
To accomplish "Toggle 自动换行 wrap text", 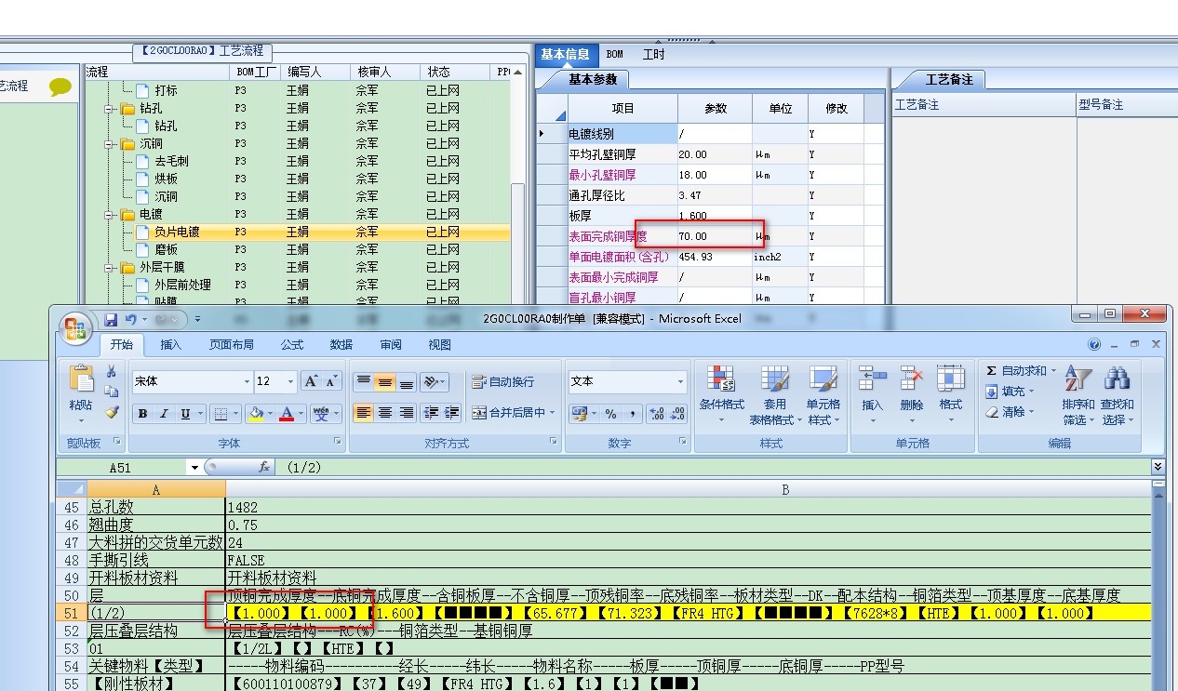I will tap(503, 381).
